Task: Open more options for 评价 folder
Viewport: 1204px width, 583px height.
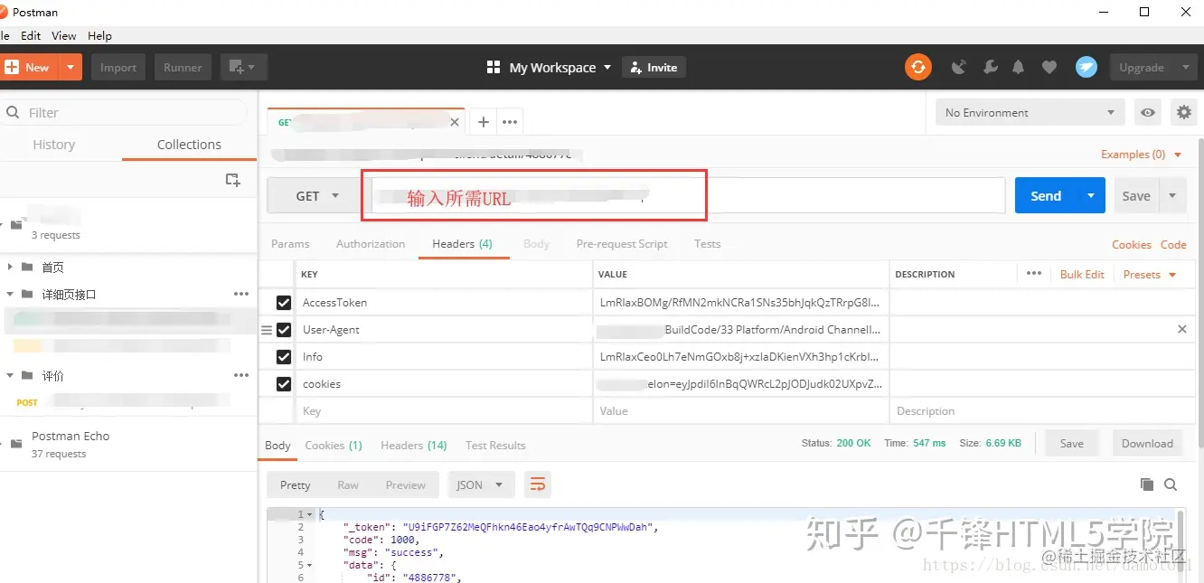Action: coord(241,376)
